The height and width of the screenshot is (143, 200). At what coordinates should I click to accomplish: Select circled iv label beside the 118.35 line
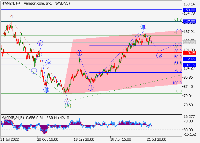[x=159, y=55]
